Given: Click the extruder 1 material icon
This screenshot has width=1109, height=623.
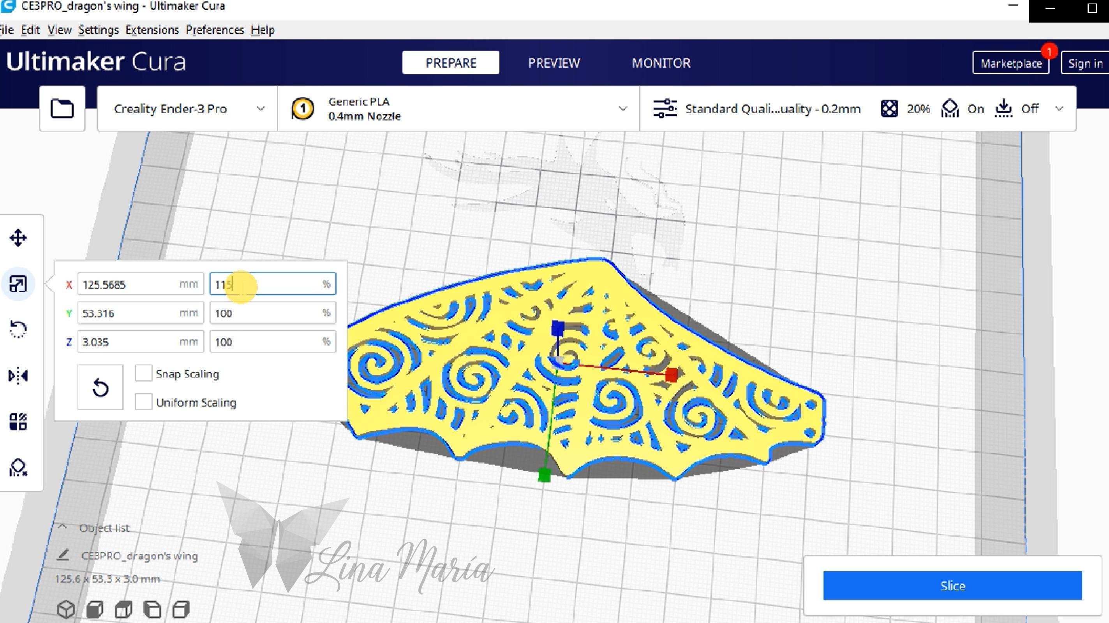Looking at the screenshot, I should point(303,108).
